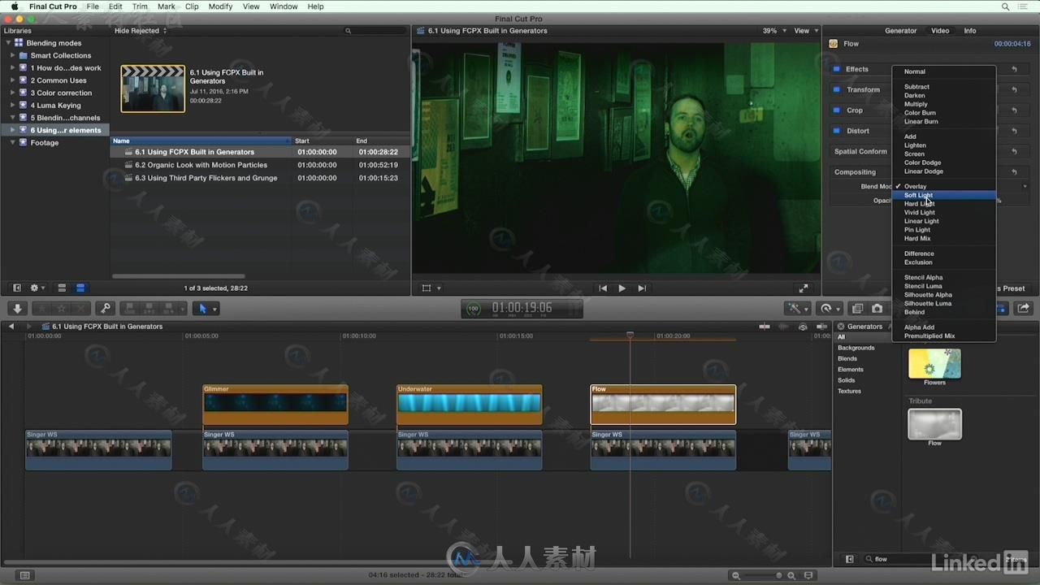Screen dimensions: 1040x585
Task: Select Flowers generator thumbnail
Action: (934, 364)
